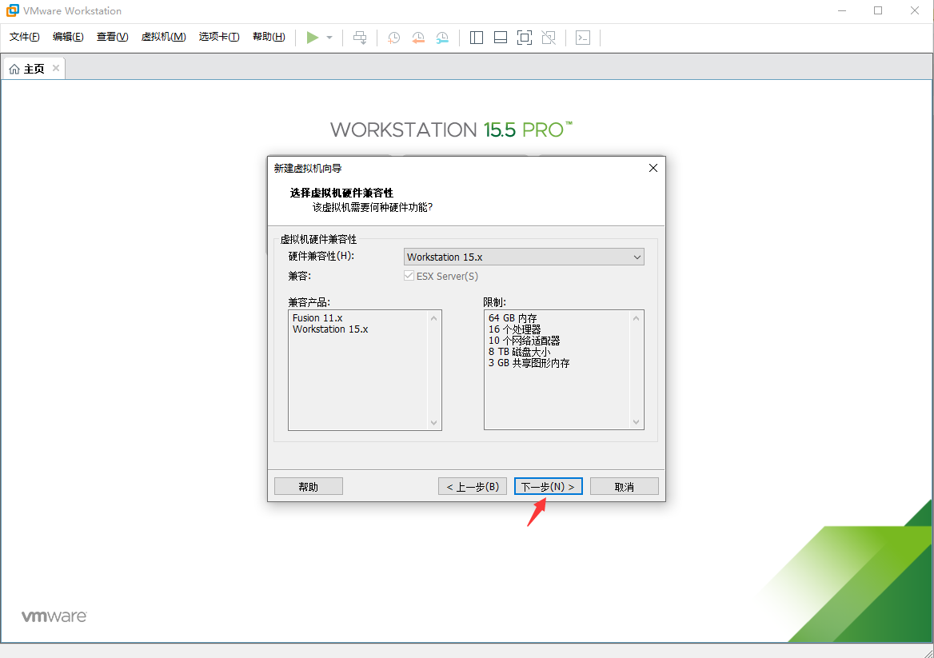Click scroll down arrow of 限制 list
The image size is (934, 658).
[637, 422]
